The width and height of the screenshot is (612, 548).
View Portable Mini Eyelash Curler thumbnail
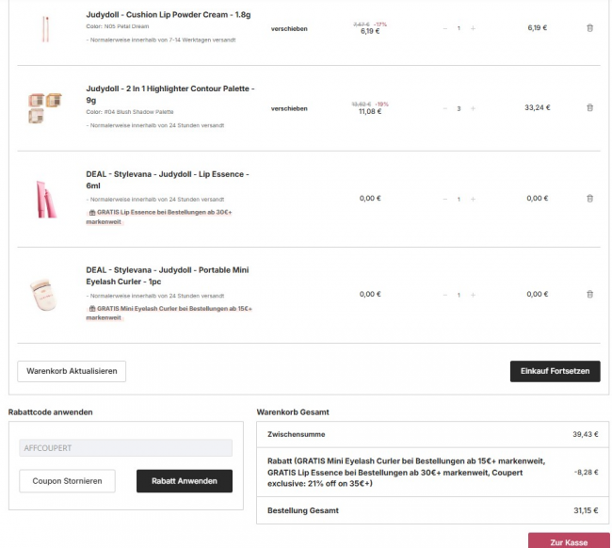click(x=43, y=294)
